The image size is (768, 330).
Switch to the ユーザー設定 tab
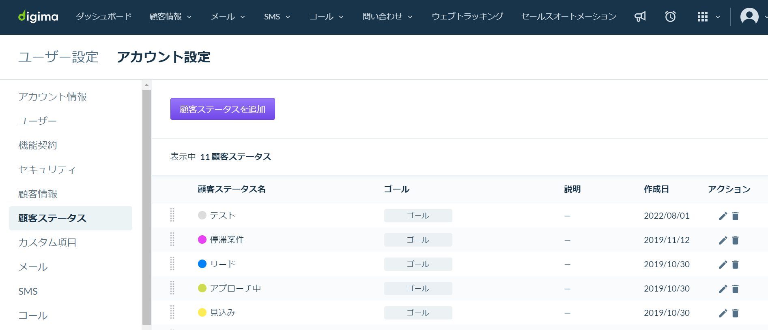click(58, 57)
